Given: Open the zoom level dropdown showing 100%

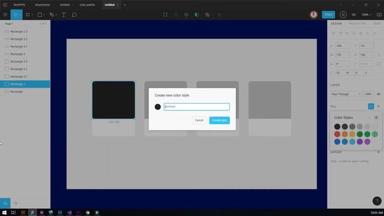Looking at the screenshot, I should click(367, 14).
